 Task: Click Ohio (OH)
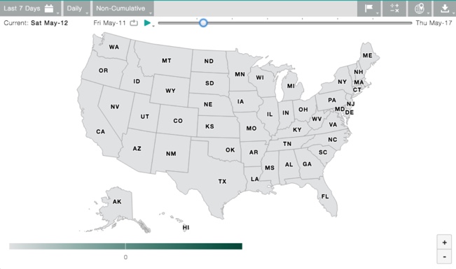303,110
